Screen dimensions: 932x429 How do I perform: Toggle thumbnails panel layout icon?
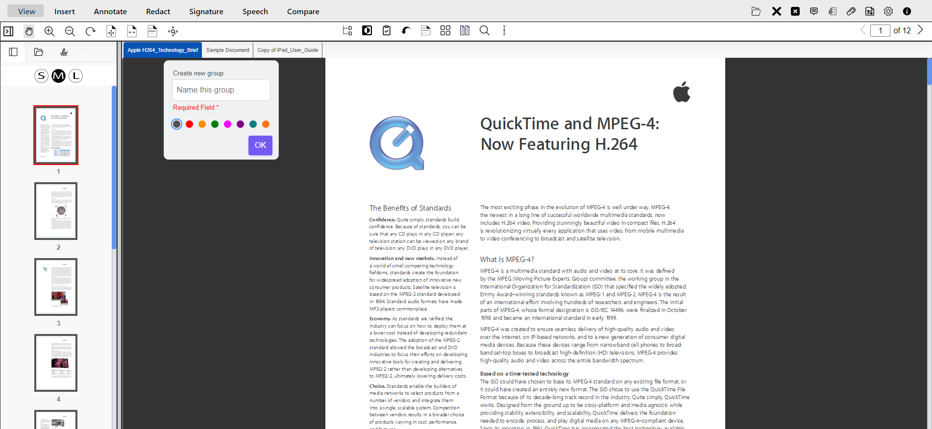(x=13, y=52)
